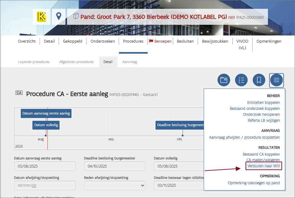The width and height of the screenshot is (295, 198).
Task: Click Aanvraag afwijzen / procedure stopzetten
Action: click(x=244, y=137)
